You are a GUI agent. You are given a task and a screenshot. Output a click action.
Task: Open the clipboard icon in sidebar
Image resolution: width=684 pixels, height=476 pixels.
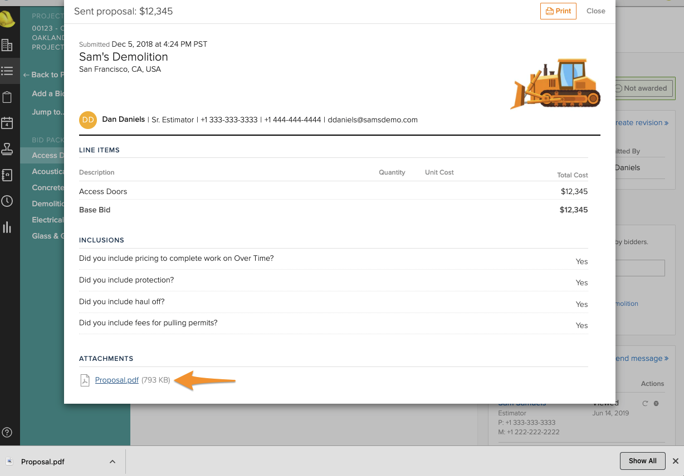[7, 97]
